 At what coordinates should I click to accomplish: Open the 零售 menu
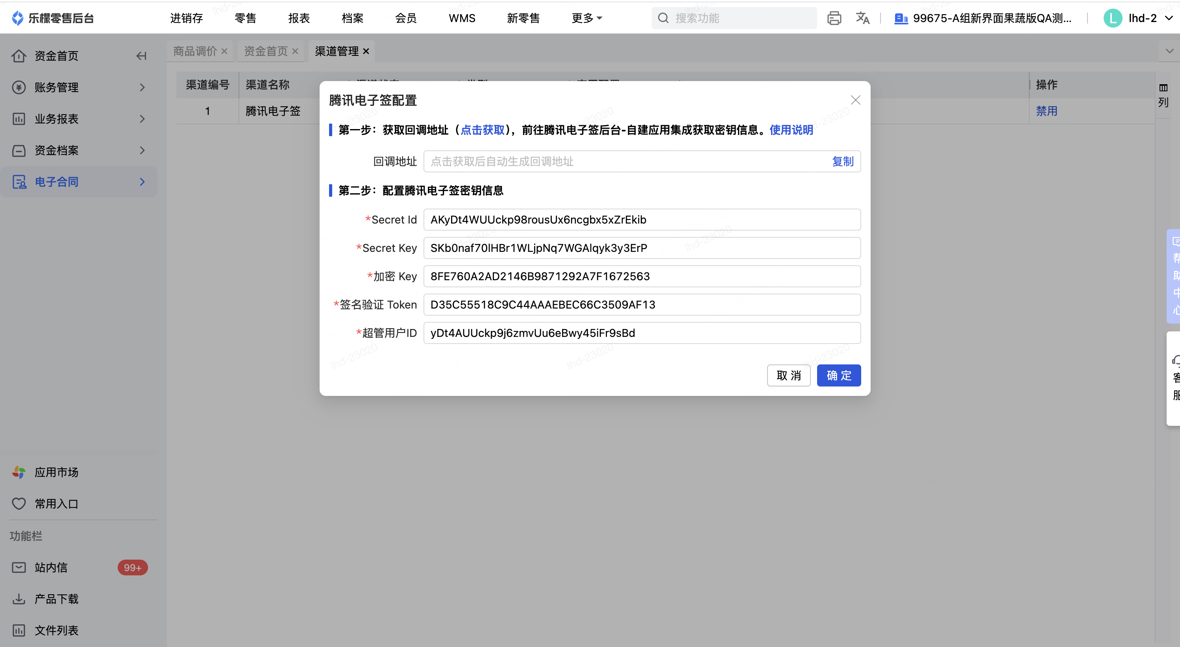[246, 18]
